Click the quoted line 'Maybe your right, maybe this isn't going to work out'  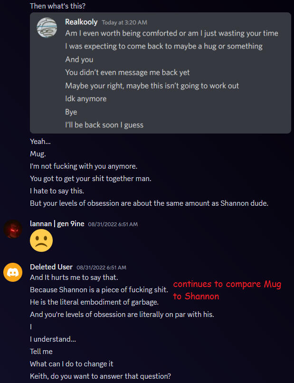152,86
